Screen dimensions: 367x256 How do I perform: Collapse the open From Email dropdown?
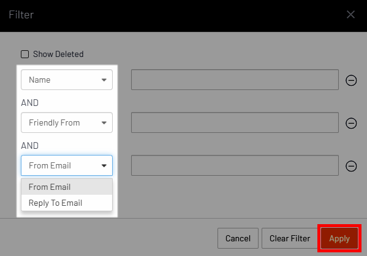67,165
